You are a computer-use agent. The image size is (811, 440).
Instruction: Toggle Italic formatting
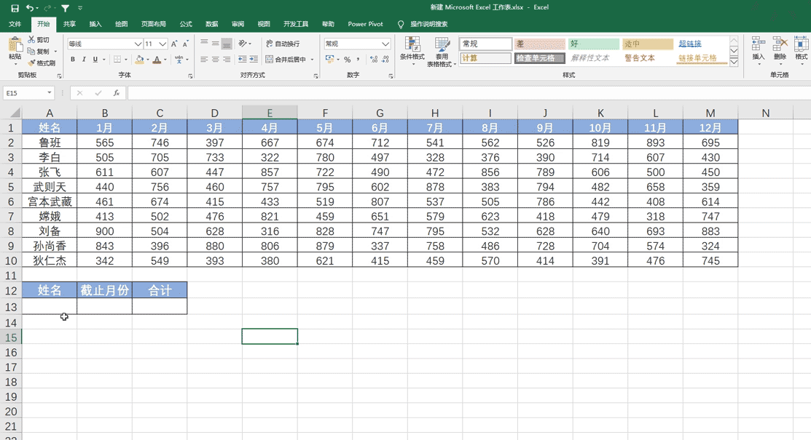point(84,59)
